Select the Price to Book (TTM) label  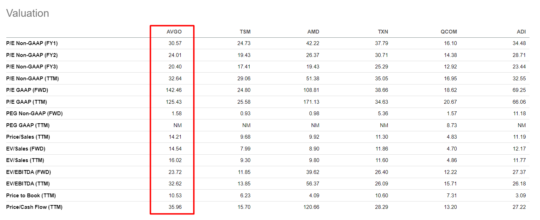pyautogui.click(x=31, y=195)
